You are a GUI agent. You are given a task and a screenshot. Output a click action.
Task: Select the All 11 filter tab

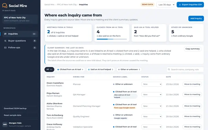(x=49, y=69)
